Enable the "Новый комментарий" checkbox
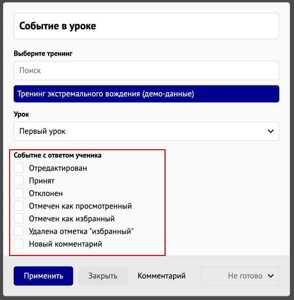The image size is (294, 300). (19, 243)
